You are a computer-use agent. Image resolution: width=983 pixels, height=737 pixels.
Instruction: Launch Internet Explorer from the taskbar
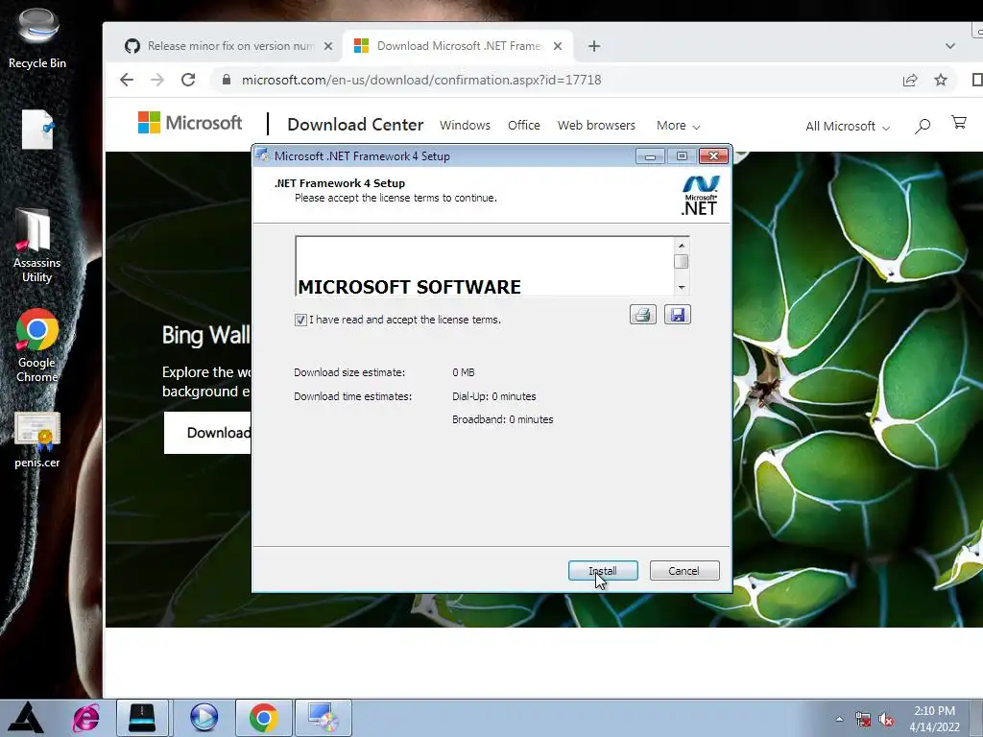pos(85,718)
